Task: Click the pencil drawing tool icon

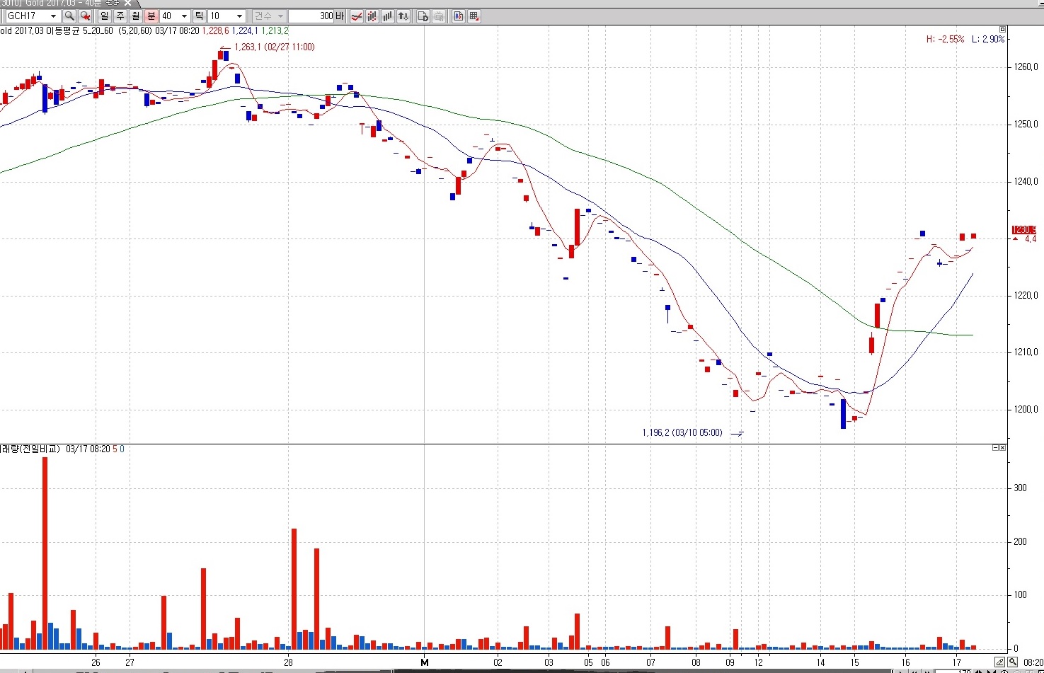Action: point(999,662)
